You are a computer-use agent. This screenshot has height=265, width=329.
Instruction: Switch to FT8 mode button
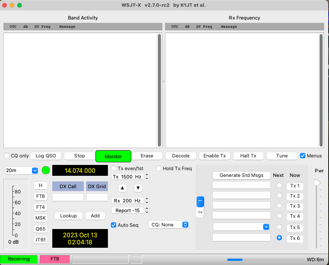[x=41, y=196]
